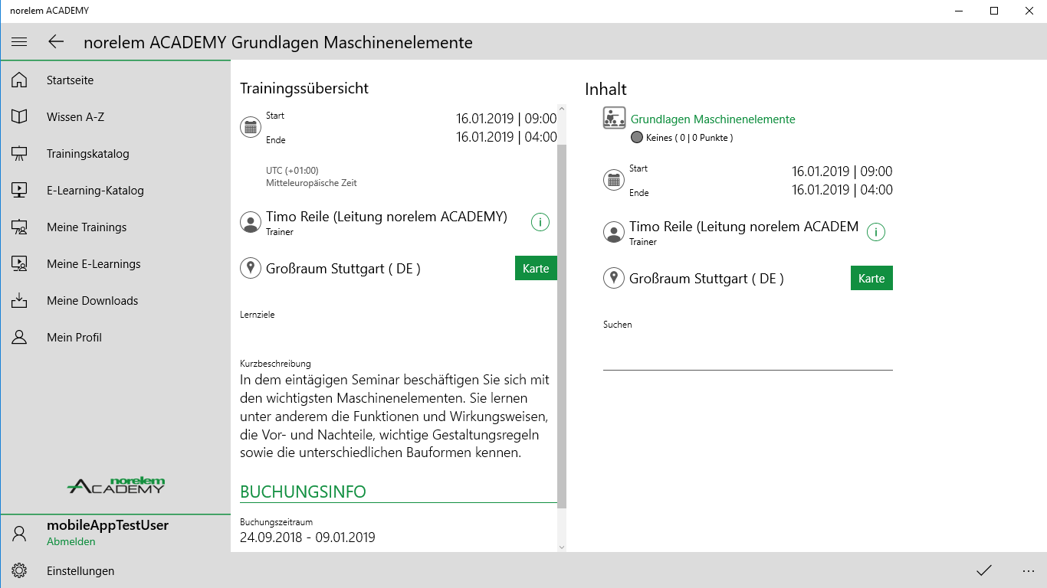Click the grey status circle next to Keines
Image resolution: width=1047 pixels, height=588 pixels.
pyautogui.click(x=637, y=138)
